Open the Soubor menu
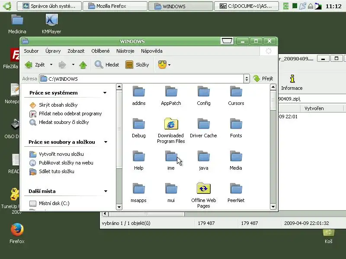 (x=31, y=51)
